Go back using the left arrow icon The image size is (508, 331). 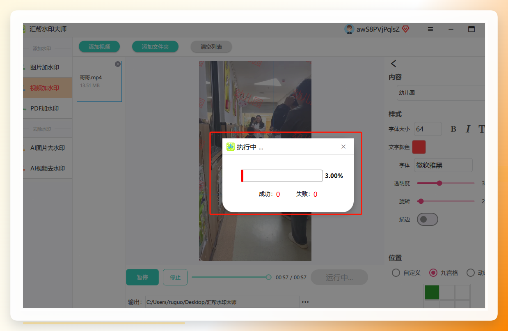394,63
